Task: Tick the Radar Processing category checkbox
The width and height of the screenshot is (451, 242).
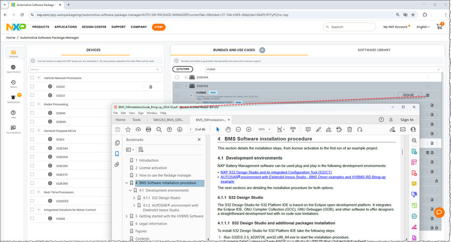Action: click(32, 104)
